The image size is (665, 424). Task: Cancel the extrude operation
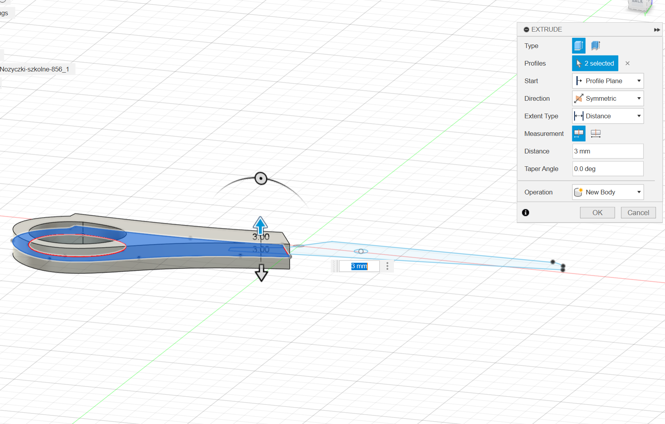638,213
